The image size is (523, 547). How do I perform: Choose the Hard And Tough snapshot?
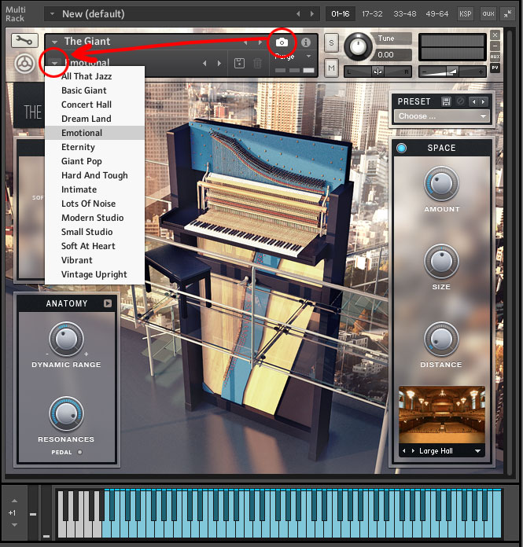94,175
